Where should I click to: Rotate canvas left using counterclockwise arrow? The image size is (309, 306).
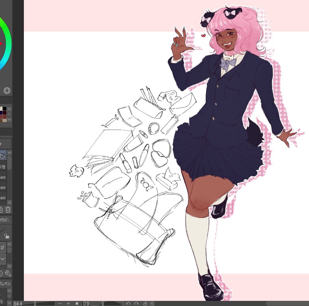point(128,303)
